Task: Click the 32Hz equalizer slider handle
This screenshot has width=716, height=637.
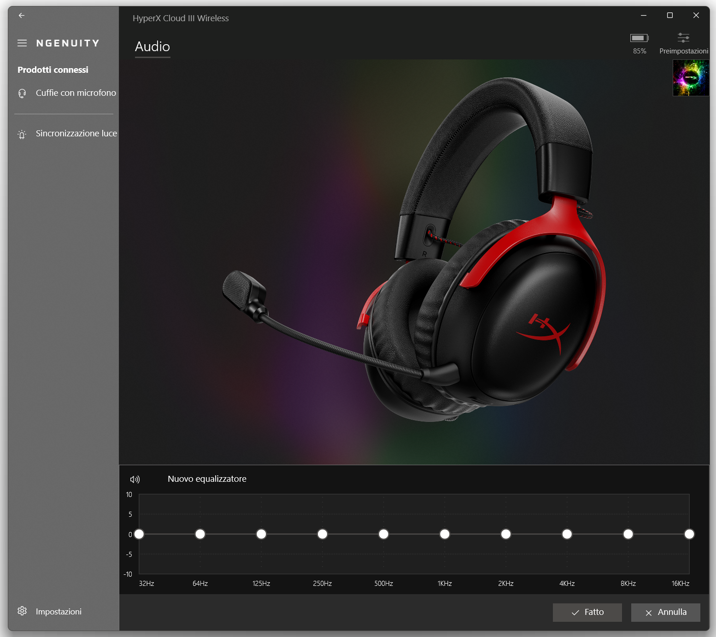Action: point(139,534)
